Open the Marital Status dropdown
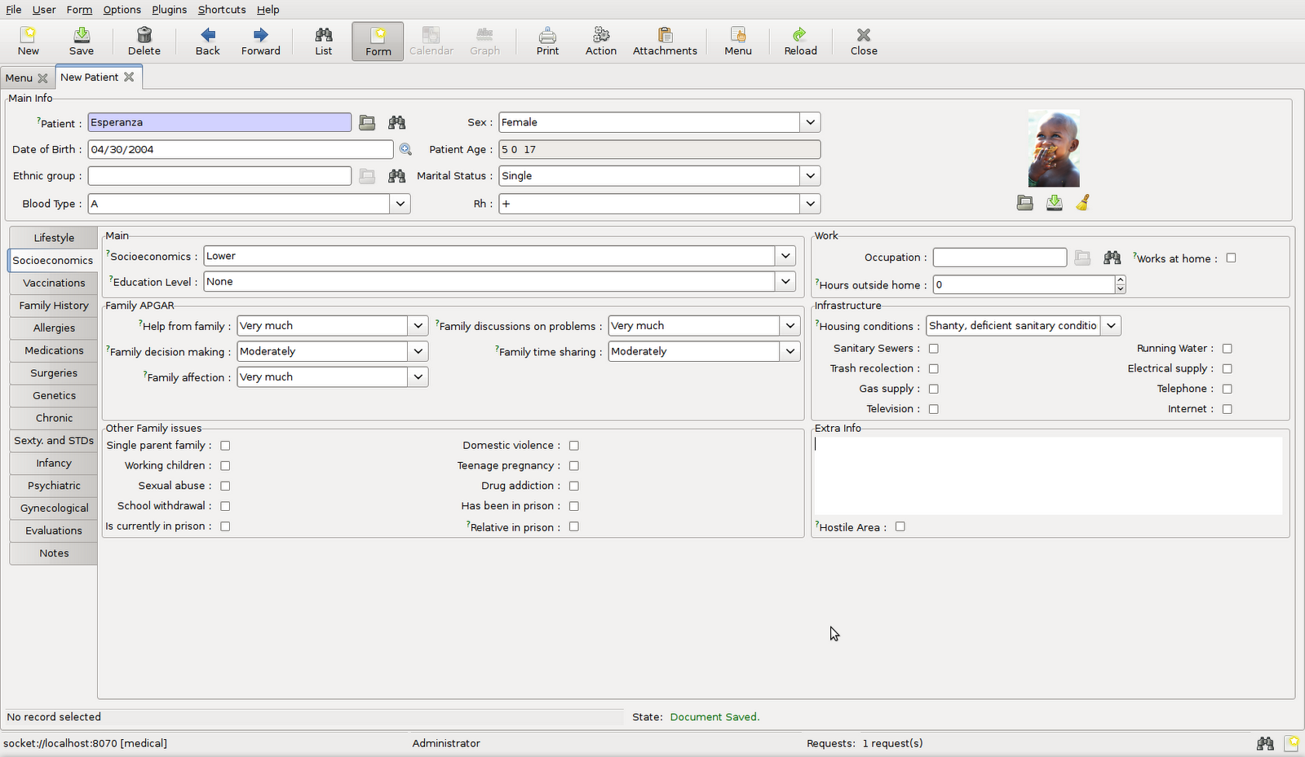1305x757 pixels. [810, 176]
